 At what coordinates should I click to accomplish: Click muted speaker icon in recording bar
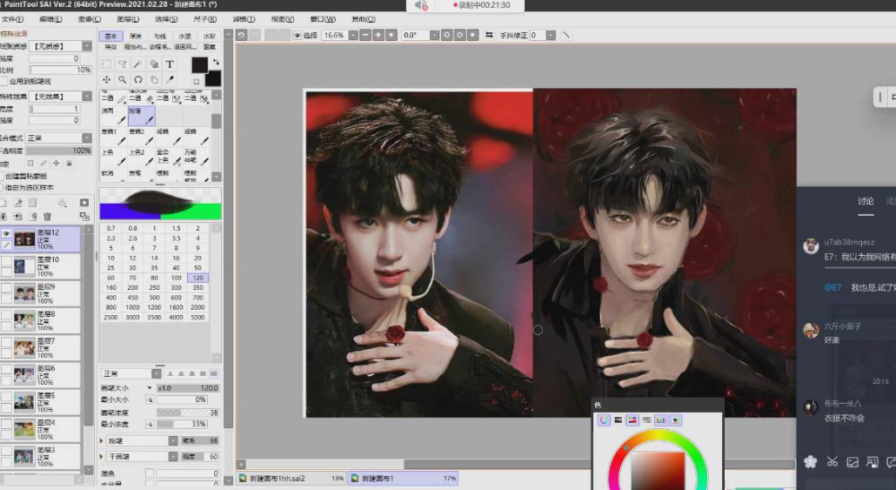(422, 5)
